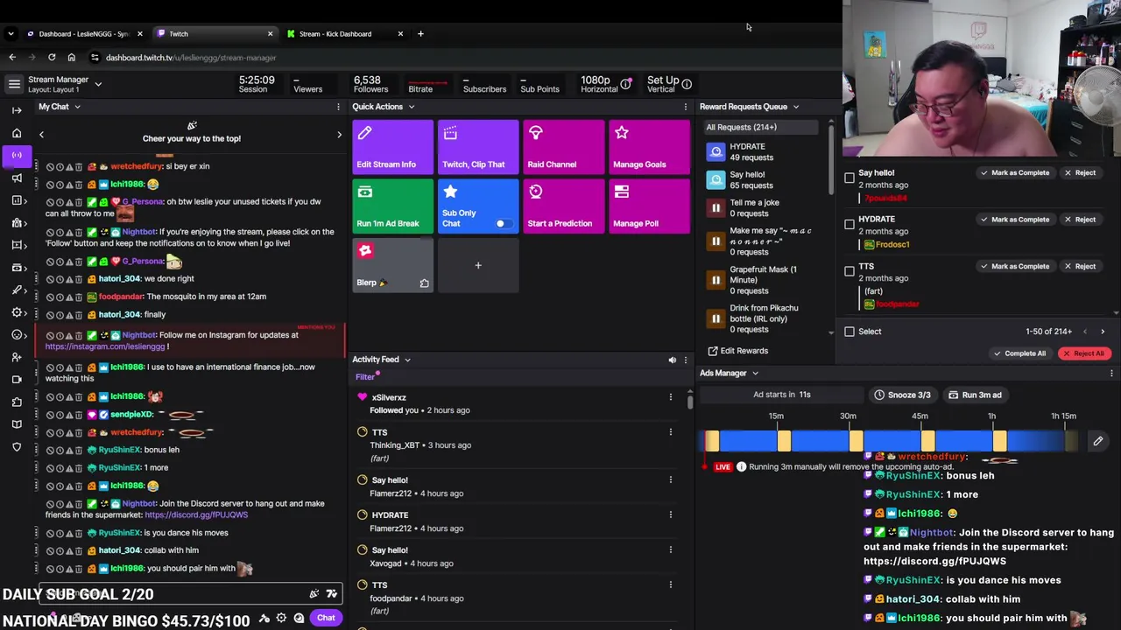This screenshot has width=1121, height=630.
Task: Mute the Activity Feed sound icon
Action: [x=672, y=360]
